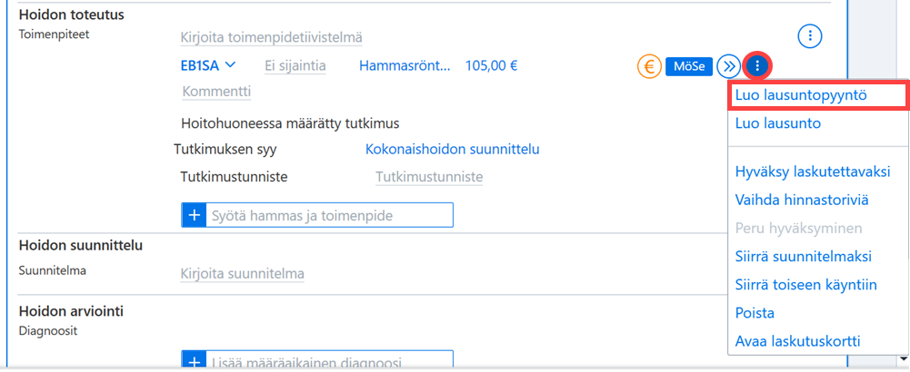Click the plus icon for adding a diagnosis
Image resolution: width=910 pixels, height=372 pixels.
click(194, 361)
